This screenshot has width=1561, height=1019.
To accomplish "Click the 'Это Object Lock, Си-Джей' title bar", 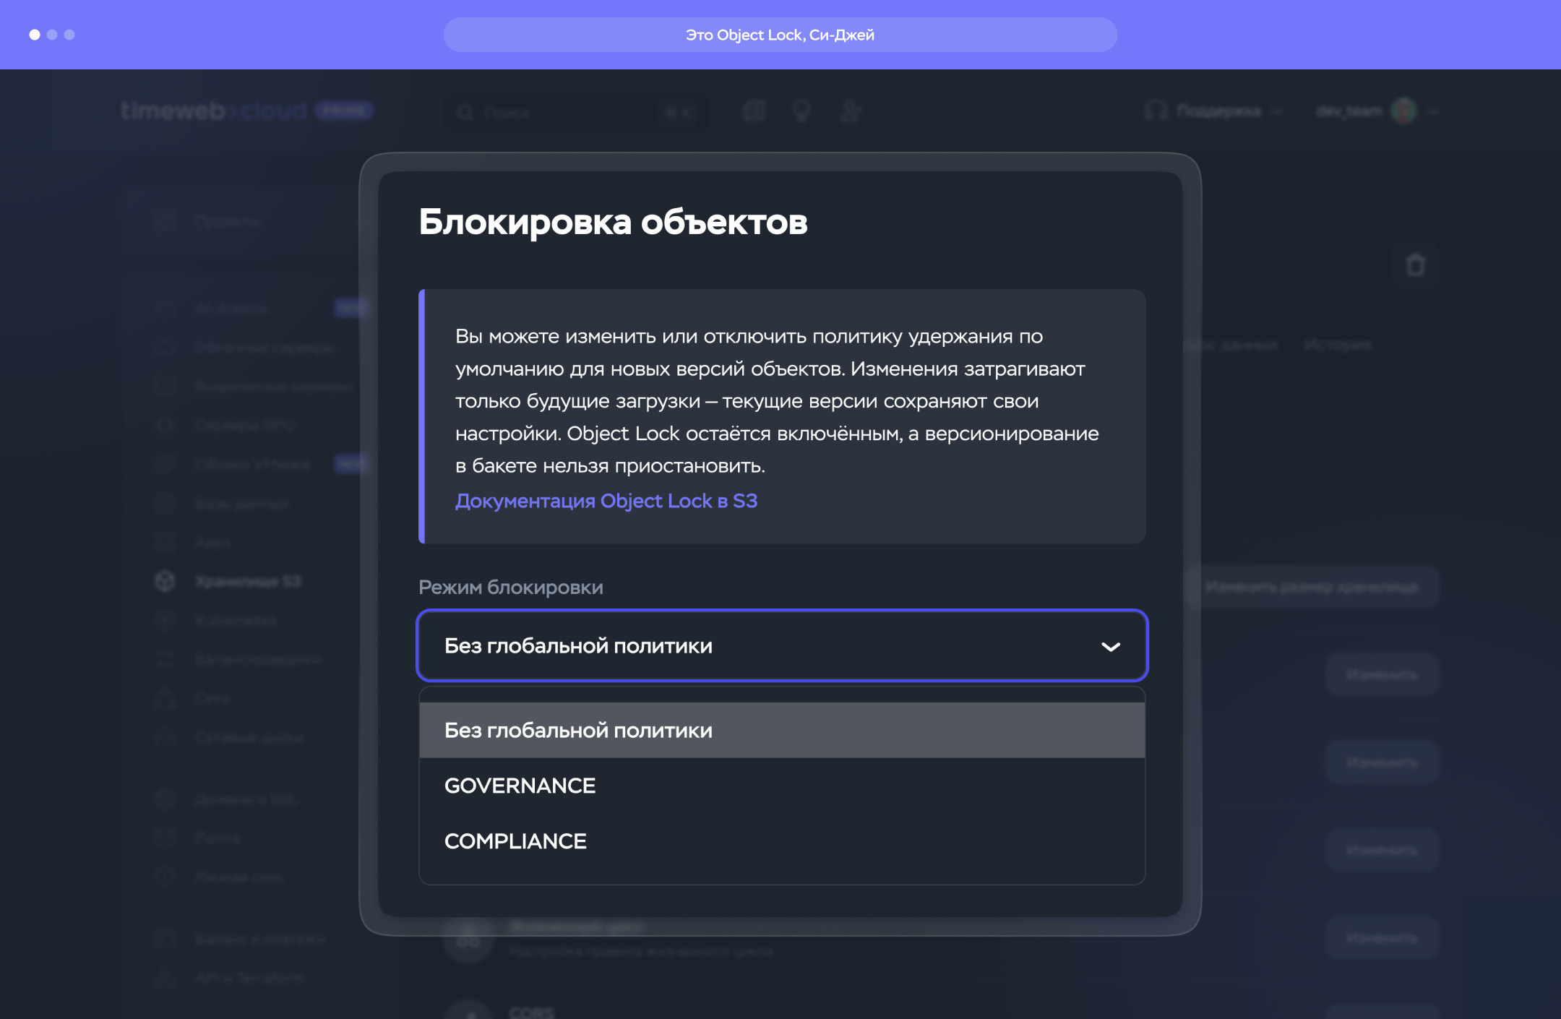I will pyautogui.click(x=780, y=35).
